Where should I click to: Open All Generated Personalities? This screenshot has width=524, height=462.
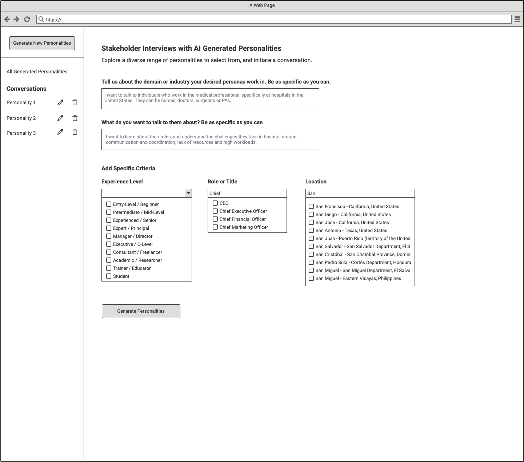pos(37,72)
